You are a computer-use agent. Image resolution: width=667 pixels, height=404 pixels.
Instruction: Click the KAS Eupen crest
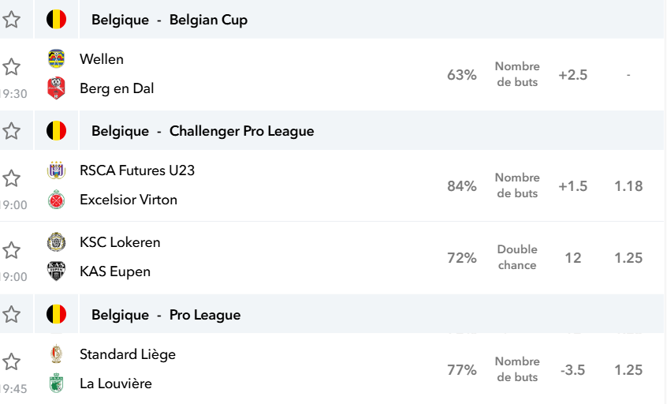(56, 271)
